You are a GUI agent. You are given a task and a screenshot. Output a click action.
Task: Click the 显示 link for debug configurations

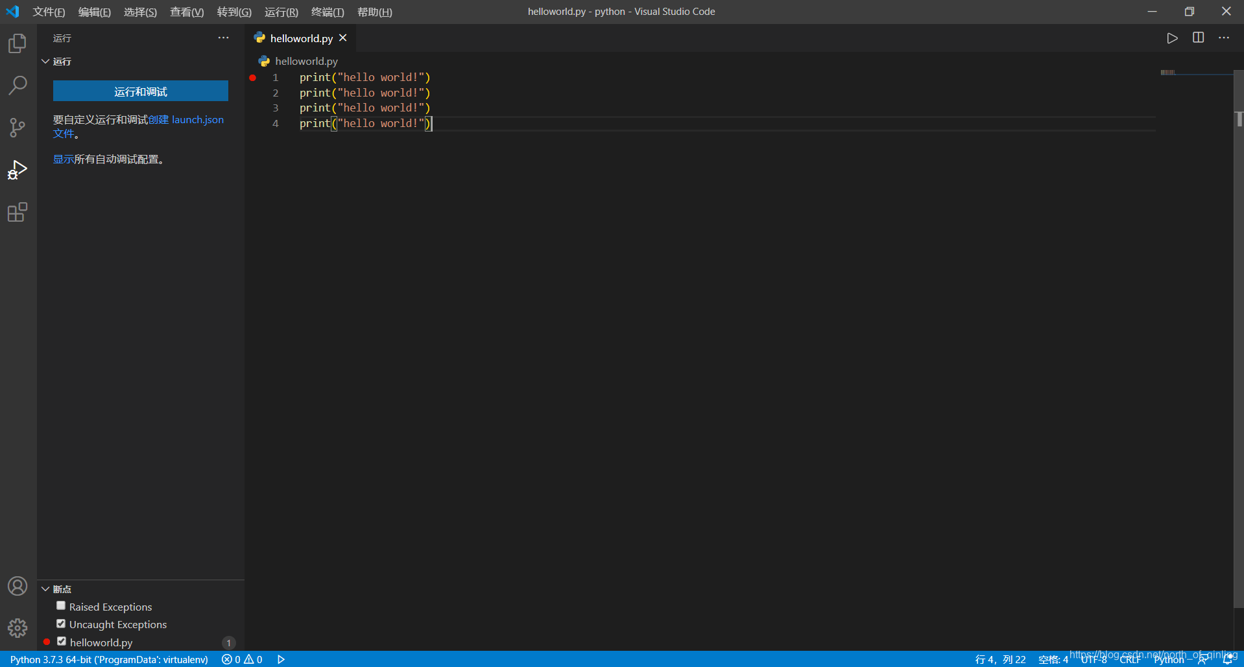pos(64,159)
